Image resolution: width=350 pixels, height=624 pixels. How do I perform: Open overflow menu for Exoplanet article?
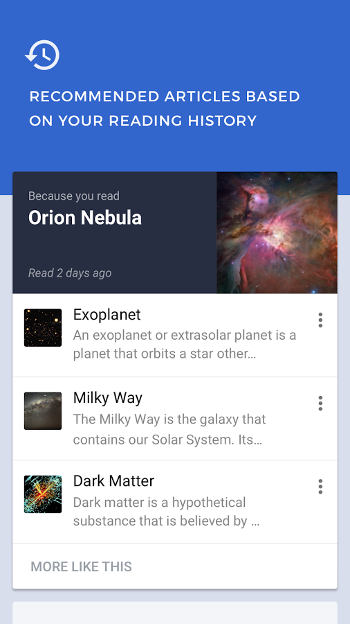click(x=320, y=320)
